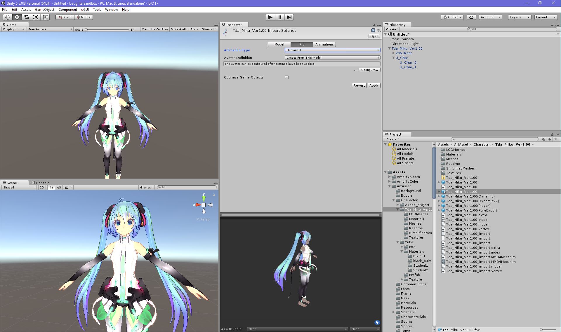Click the Configure button for the avatar
561x332 pixels.
pyautogui.click(x=369, y=70)
